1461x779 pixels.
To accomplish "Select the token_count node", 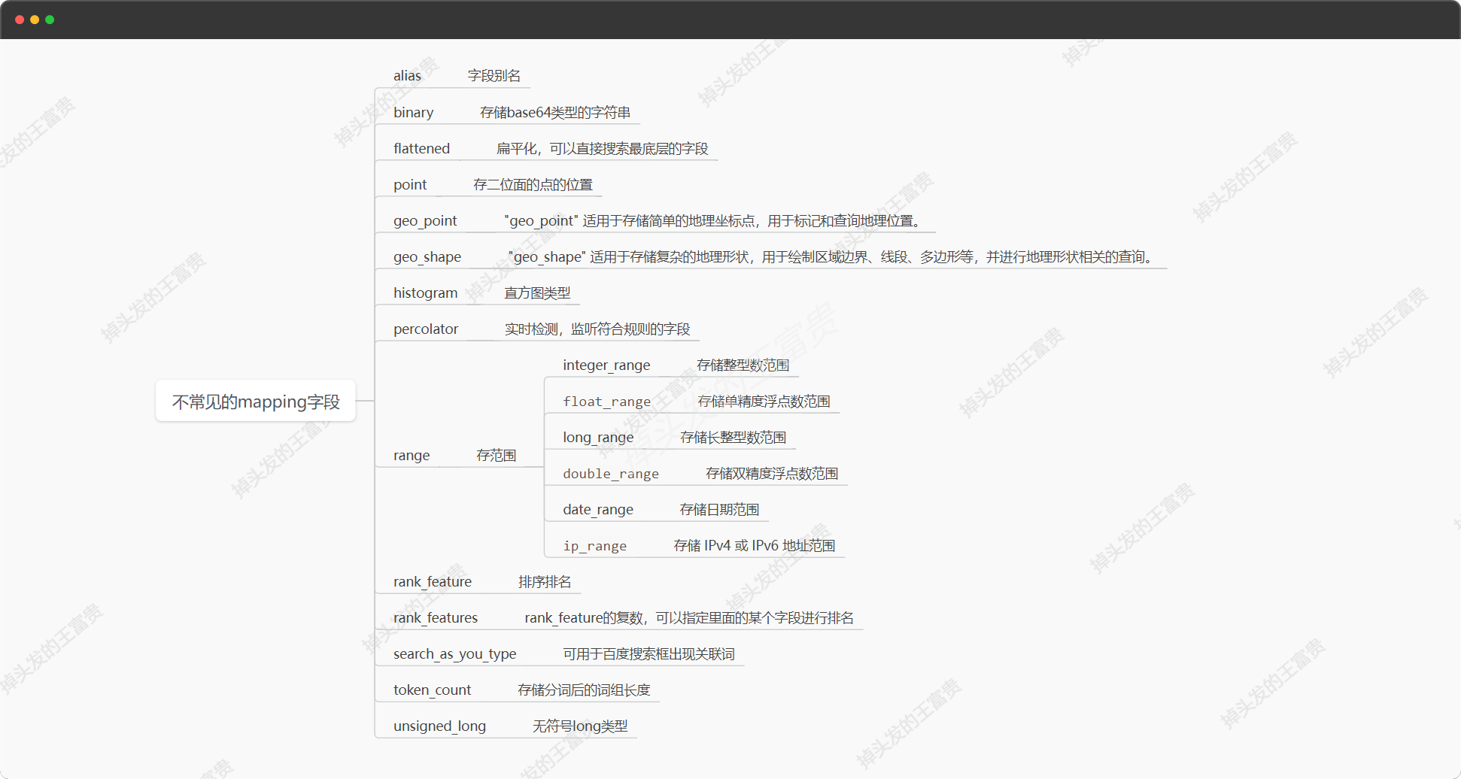I will 432,690.
